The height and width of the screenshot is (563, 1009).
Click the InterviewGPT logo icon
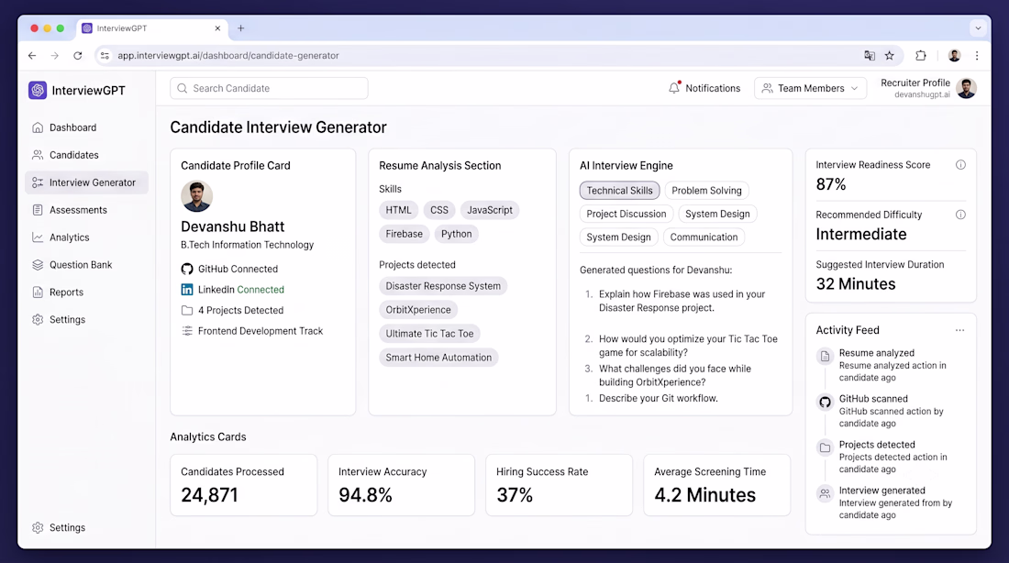[38, 90]
